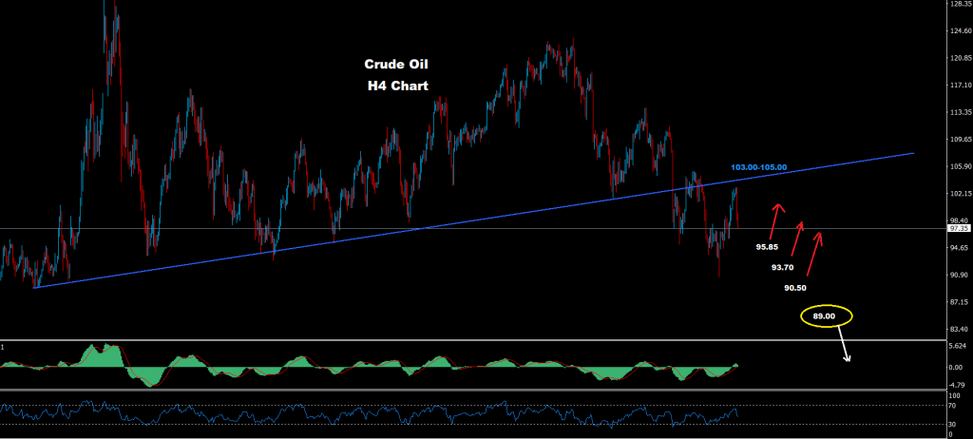The image size is (973, 439).
Task: Click the 94.65 price axis value
Action: point(961,248)
